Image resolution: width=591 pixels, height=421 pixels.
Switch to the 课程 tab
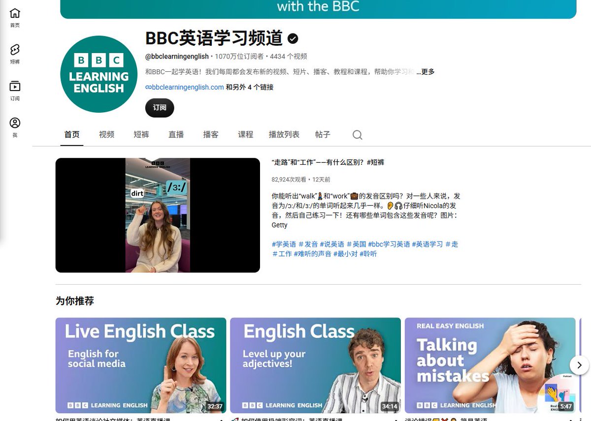pyautogui.click(x=245, y=134)
